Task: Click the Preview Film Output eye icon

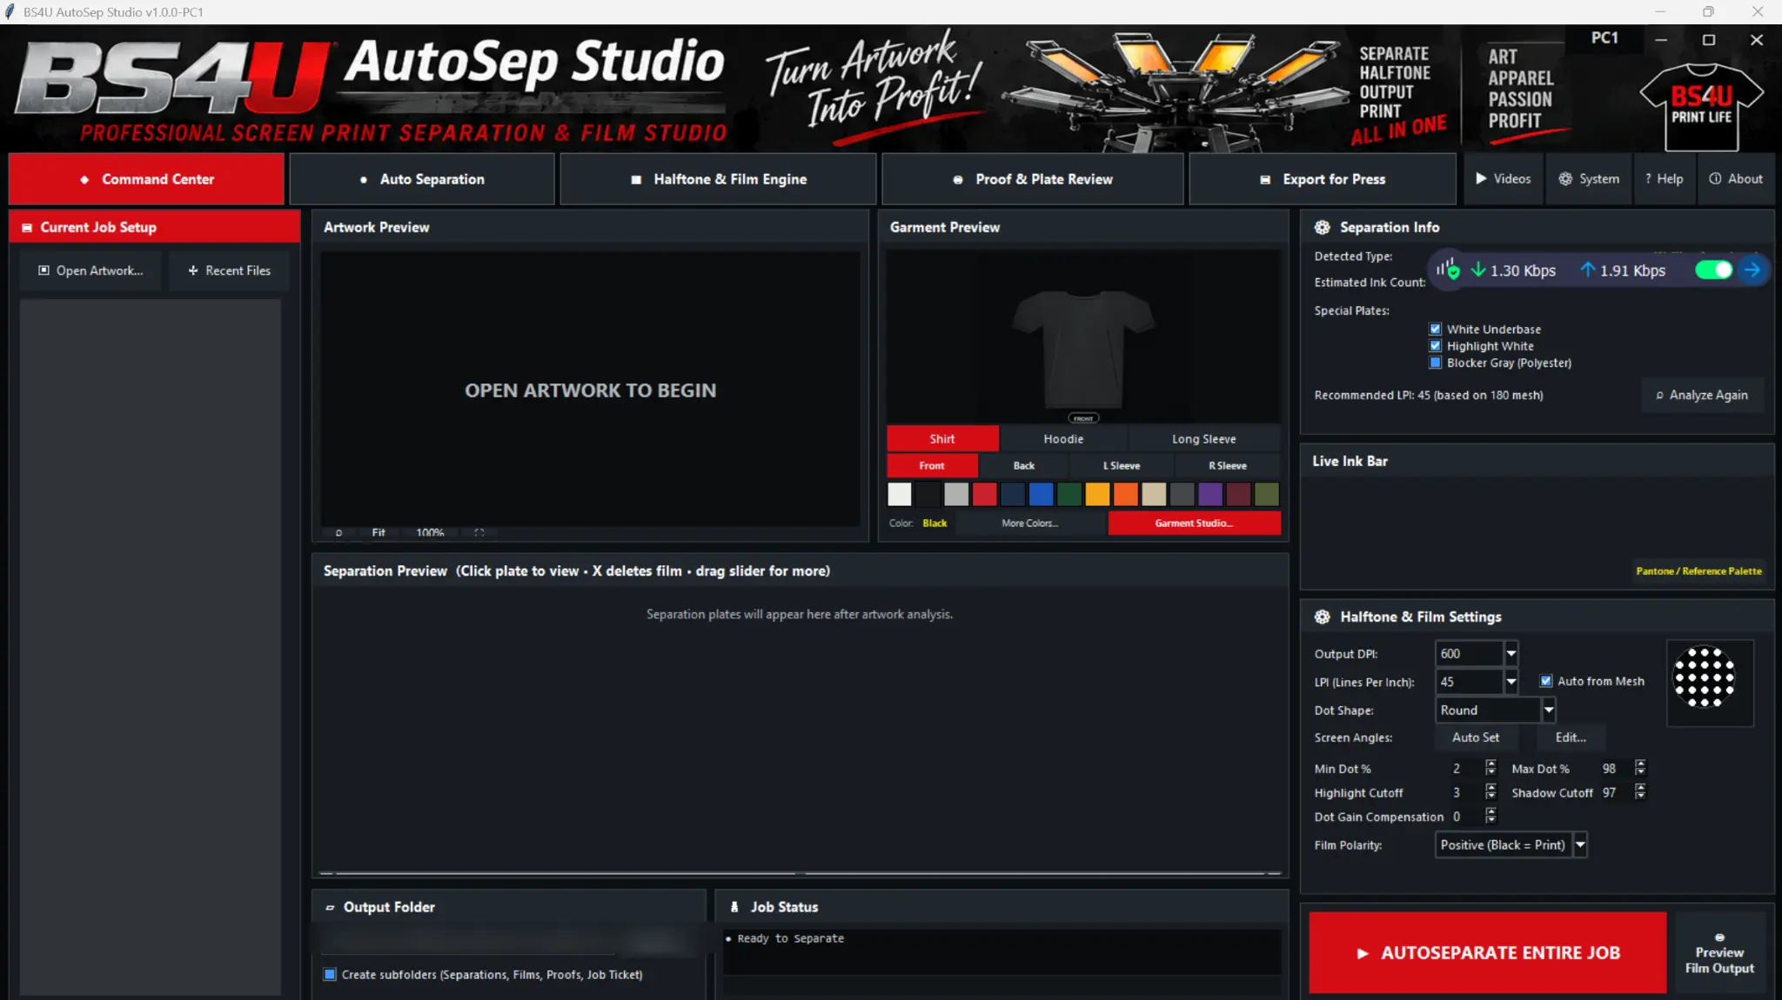Action: click(1719, 937)
